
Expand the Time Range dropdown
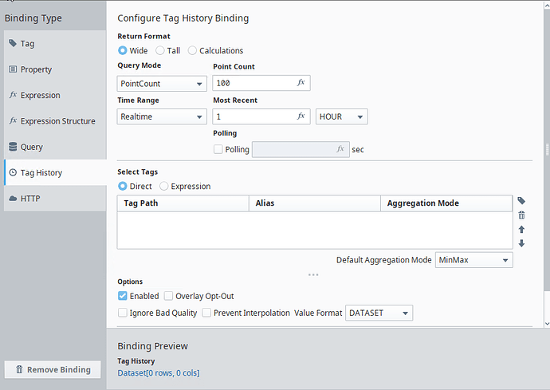point(162,116)
